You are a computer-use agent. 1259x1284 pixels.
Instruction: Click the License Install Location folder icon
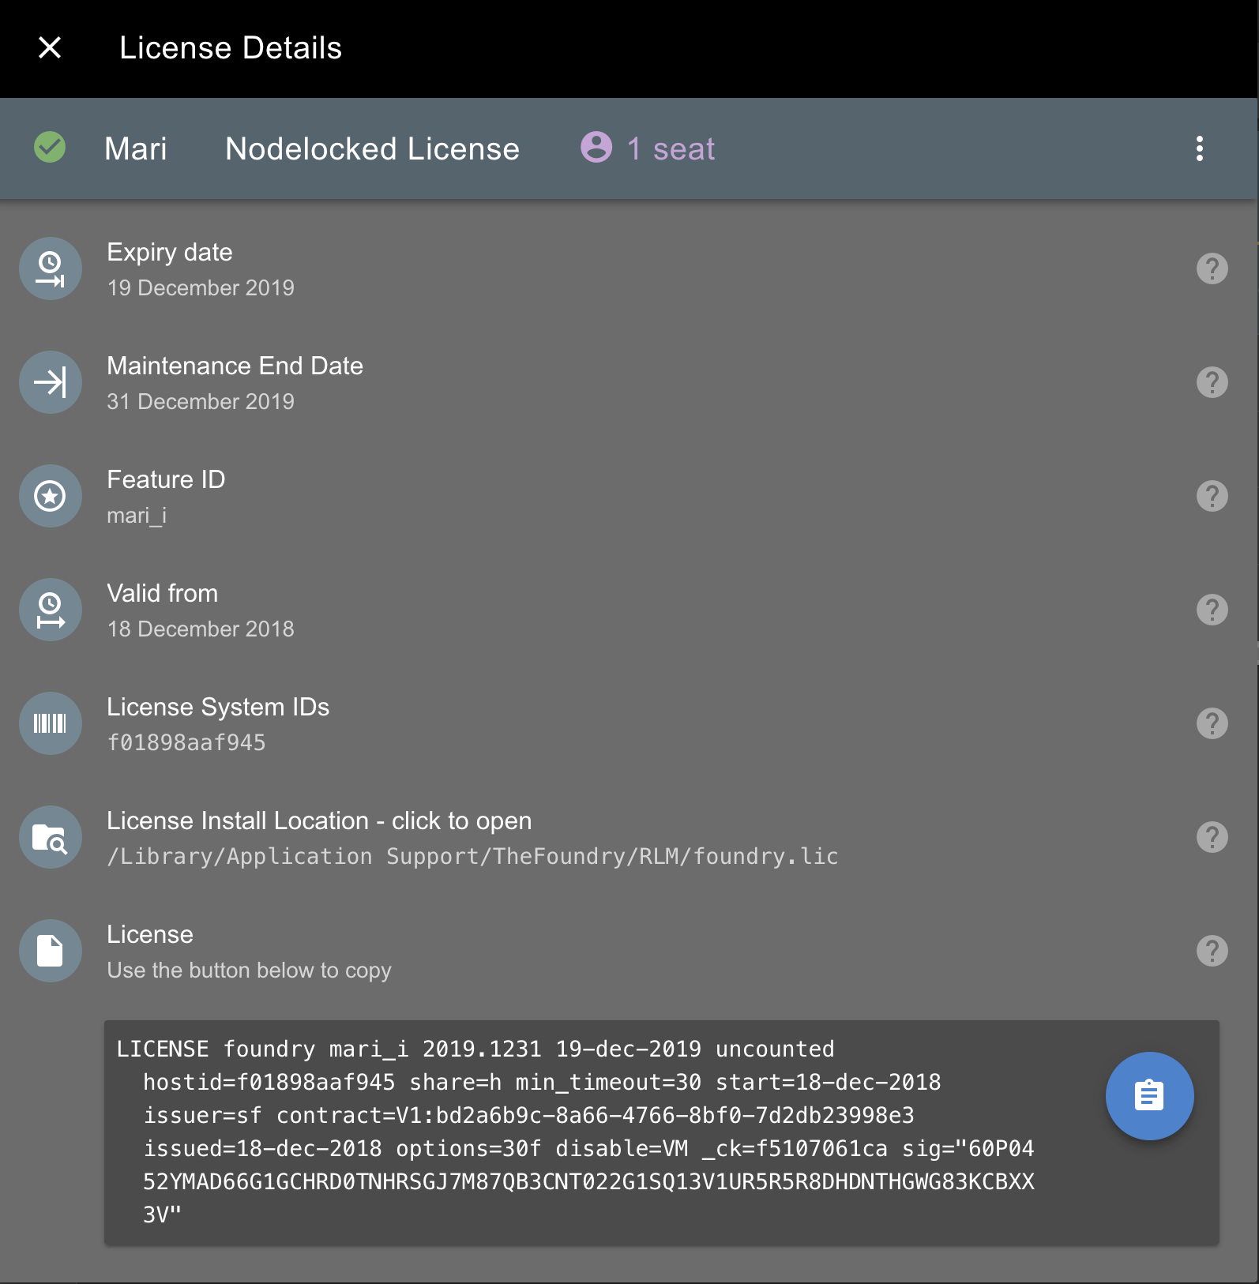coord(51,837)
